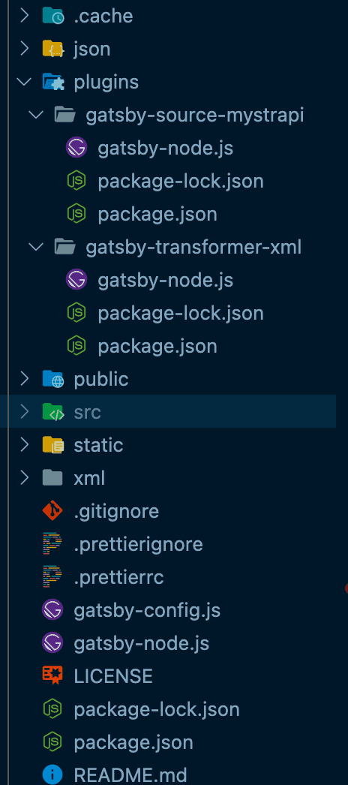Open the root package.json file
Screen dimensions: 348x785
[133, 742]
